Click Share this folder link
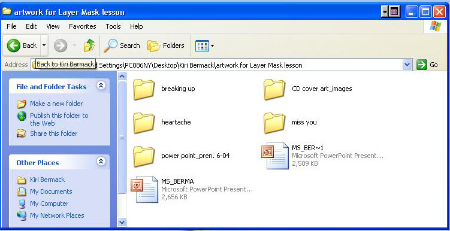The image size is (450, 231). point(54,133)
